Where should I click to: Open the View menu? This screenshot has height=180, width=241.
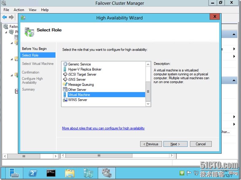coord(33,10)
